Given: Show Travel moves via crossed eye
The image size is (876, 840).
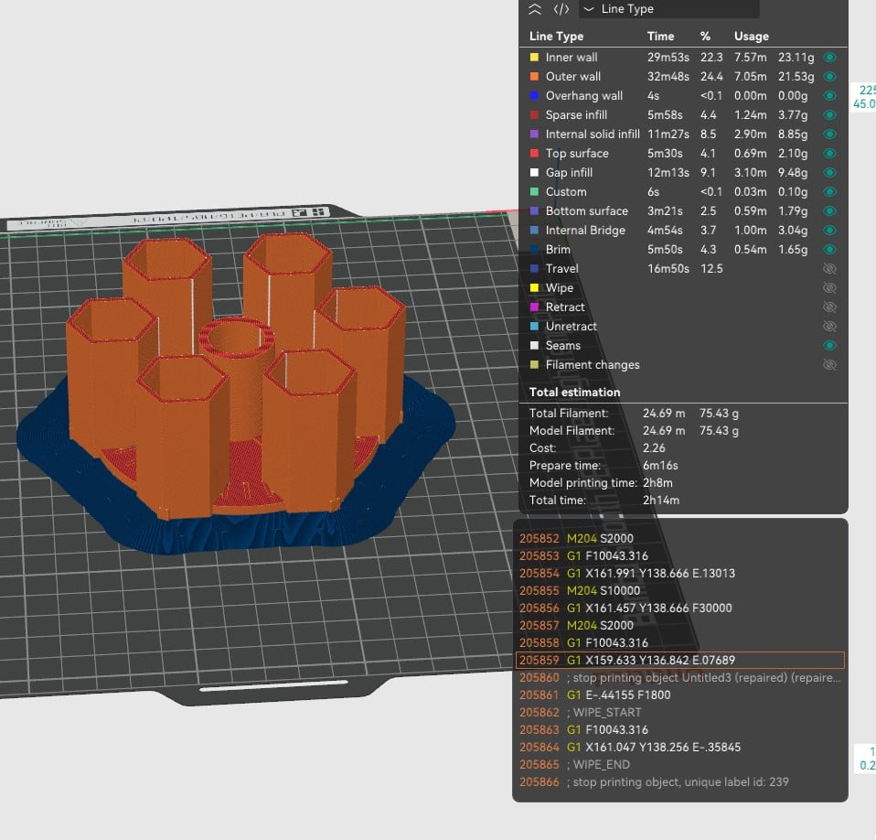Looking at the screenshot, I should tap(829, 269).
